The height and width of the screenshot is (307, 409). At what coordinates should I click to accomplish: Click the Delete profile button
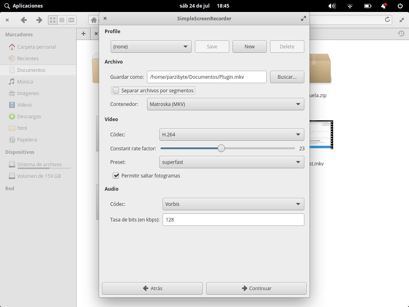287,46
